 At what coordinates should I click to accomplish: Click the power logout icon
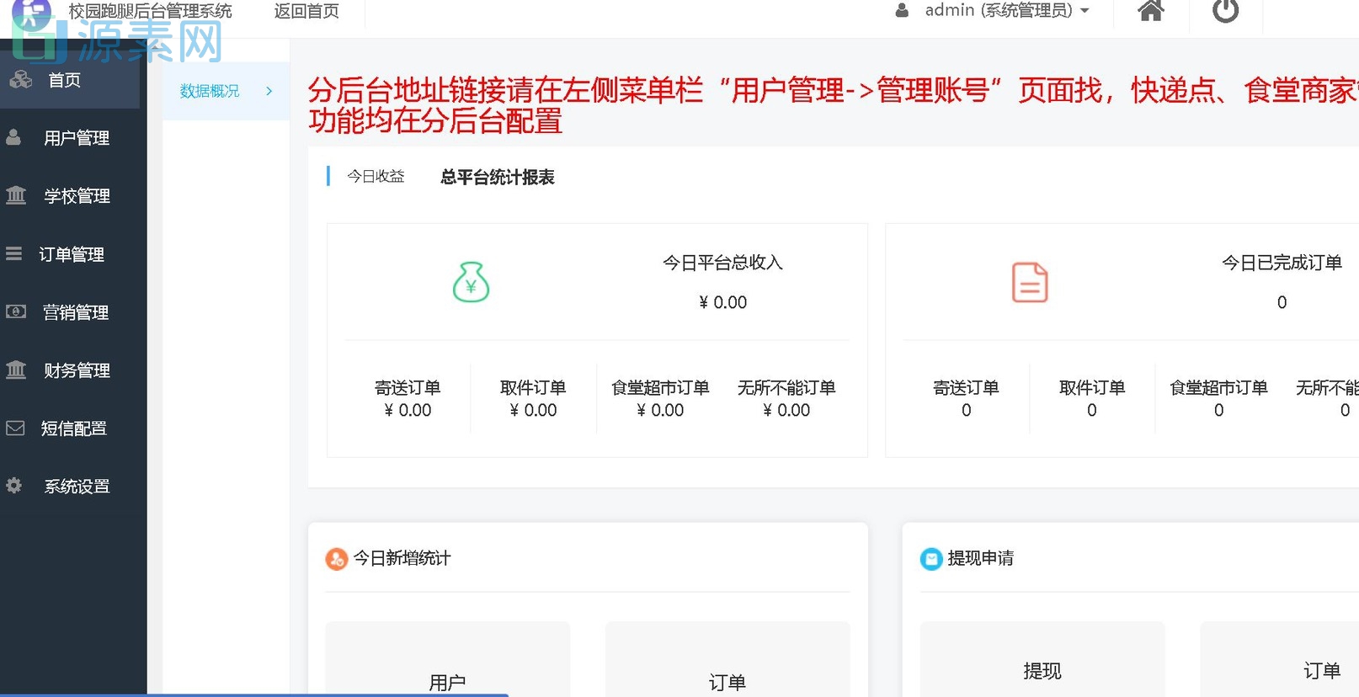tap(1225, 10)
